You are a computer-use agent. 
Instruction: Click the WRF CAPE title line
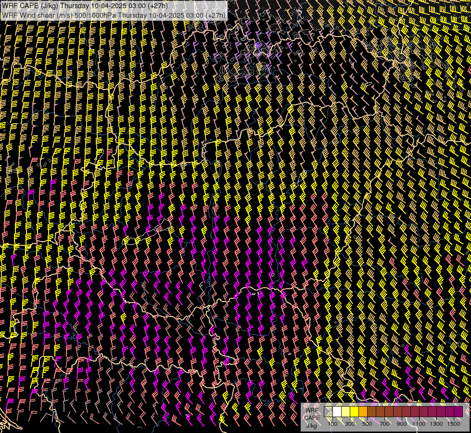pos(85,6)
